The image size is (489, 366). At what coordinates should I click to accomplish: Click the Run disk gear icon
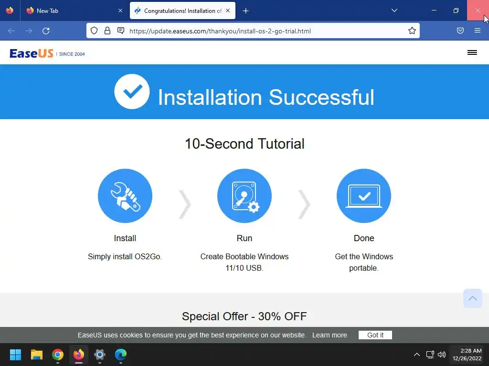244,196
